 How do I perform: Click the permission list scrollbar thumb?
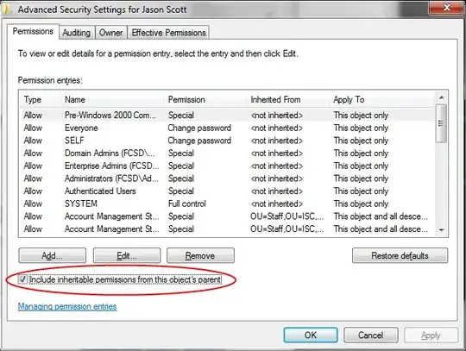441,123
